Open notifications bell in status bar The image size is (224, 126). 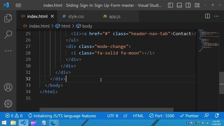tap(217, 115)
